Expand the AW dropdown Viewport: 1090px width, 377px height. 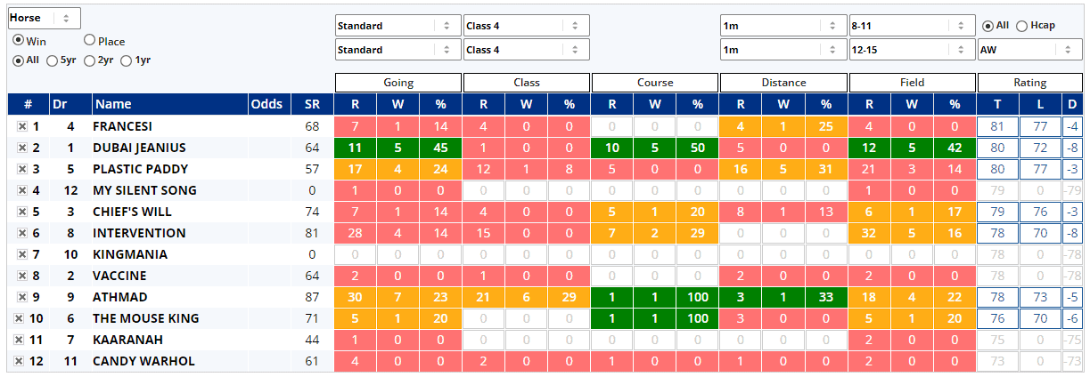[1029, 50]
